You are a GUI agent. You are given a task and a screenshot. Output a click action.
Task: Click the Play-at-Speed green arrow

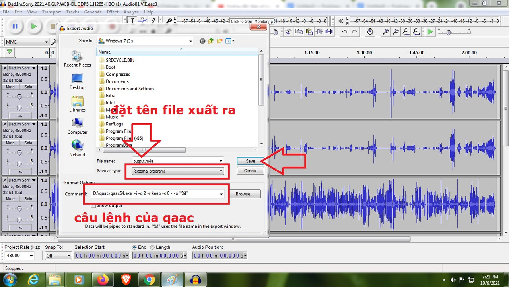(x=431, y=32)
